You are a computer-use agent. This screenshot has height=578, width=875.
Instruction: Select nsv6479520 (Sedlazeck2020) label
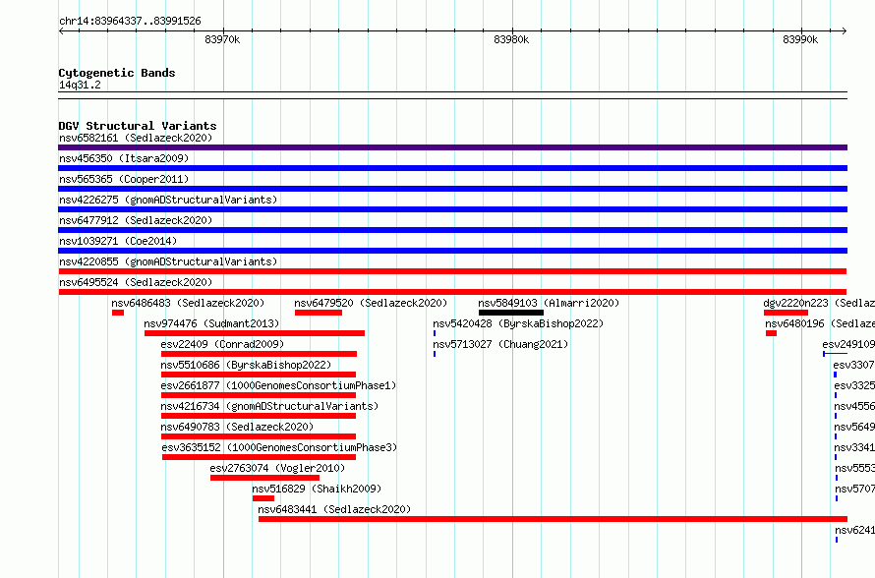[371, 303]
